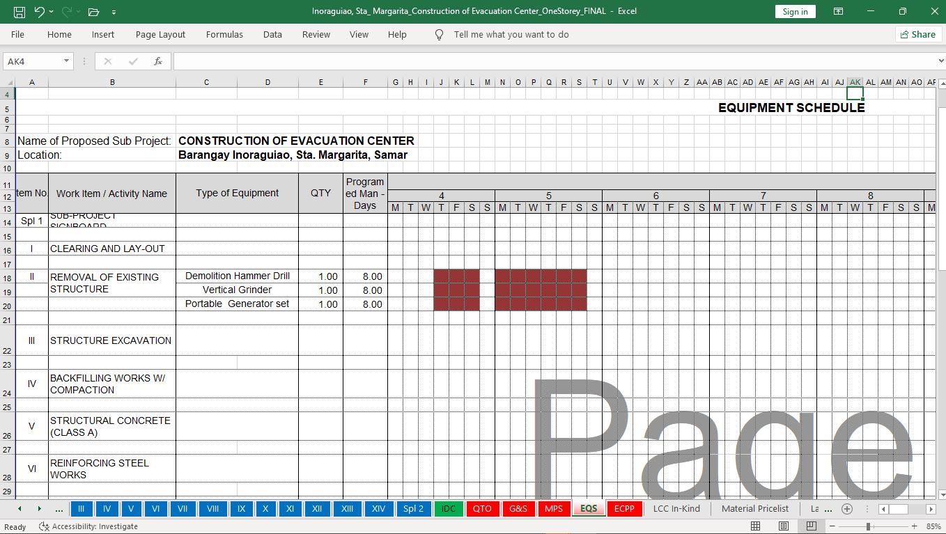946x534 pixels.
Task: Go to next sheet tabs with right arrow
Action: click(x=39, y=509)
